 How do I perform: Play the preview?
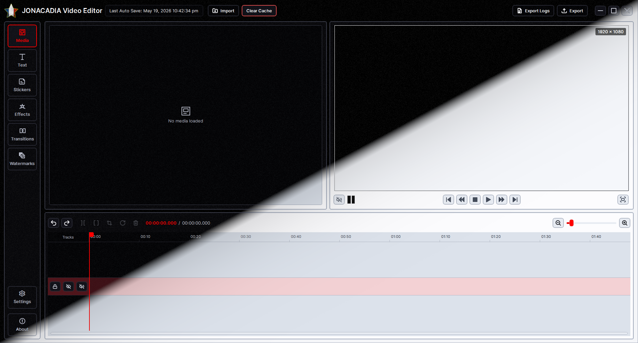click(488, 200)
